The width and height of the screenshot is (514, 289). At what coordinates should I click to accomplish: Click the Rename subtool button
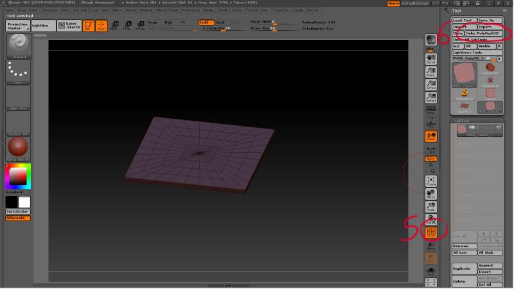pyautogui.click(x=464, y=246)
